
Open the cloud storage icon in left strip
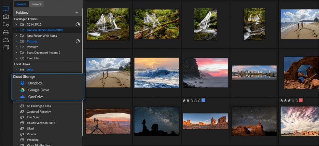[6, 40]
